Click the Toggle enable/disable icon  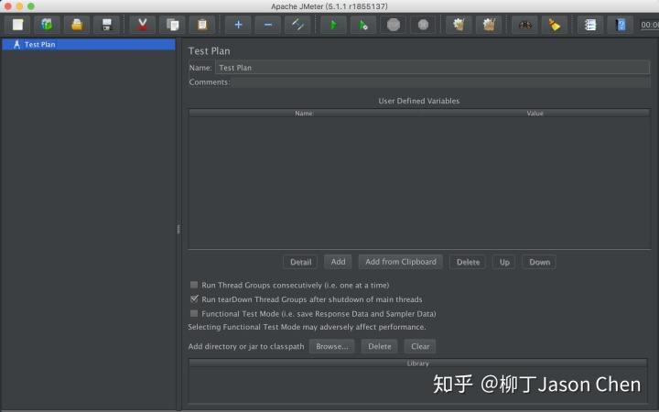pyautogui.click(x=297, y=25)
